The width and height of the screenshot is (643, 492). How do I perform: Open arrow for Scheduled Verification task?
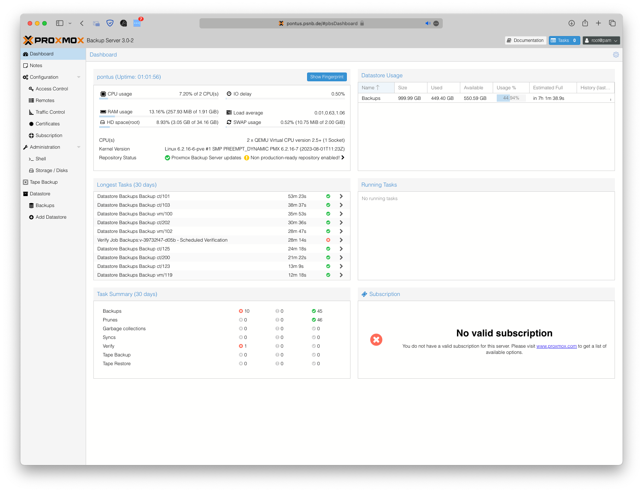pos(341,240)
